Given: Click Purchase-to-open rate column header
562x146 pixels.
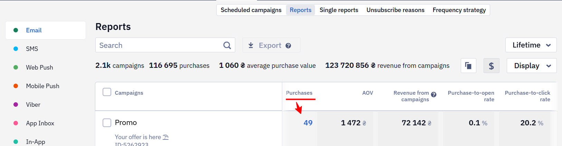Looking at the screenshot, I should tap(471, 96).
